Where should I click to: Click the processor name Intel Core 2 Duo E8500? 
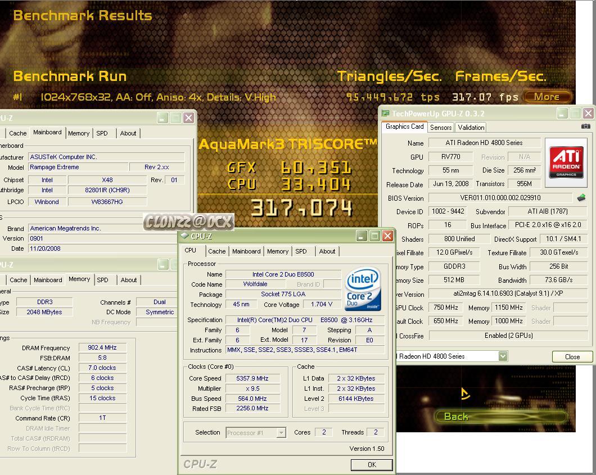283,274
